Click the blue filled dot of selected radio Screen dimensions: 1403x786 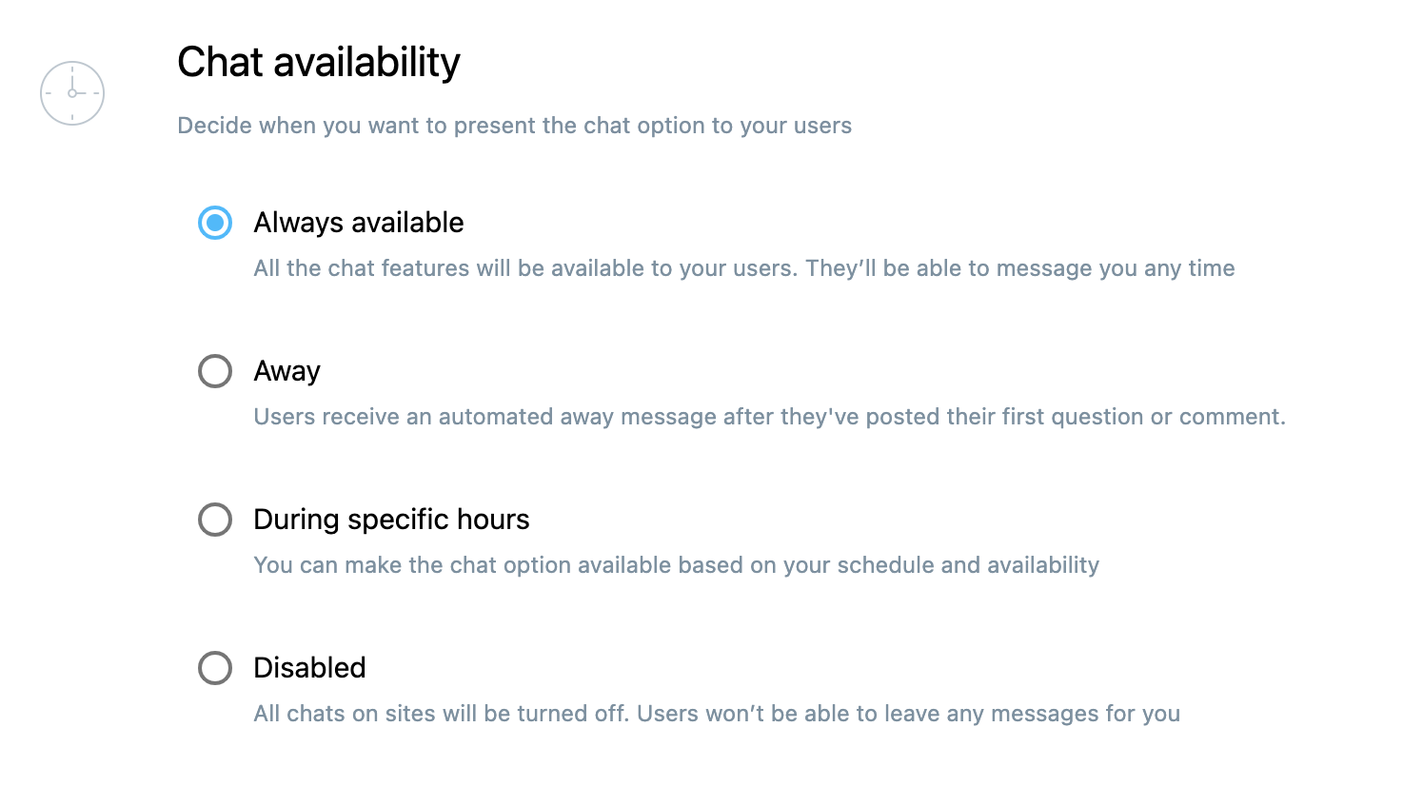(215, 223)
